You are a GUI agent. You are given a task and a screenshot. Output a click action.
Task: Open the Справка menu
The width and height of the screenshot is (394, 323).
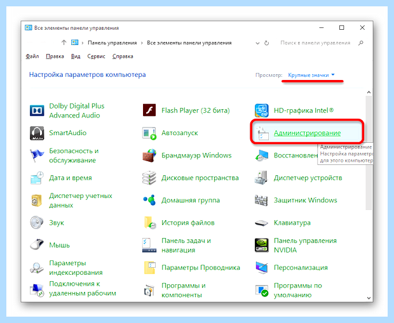coord(123,56)
